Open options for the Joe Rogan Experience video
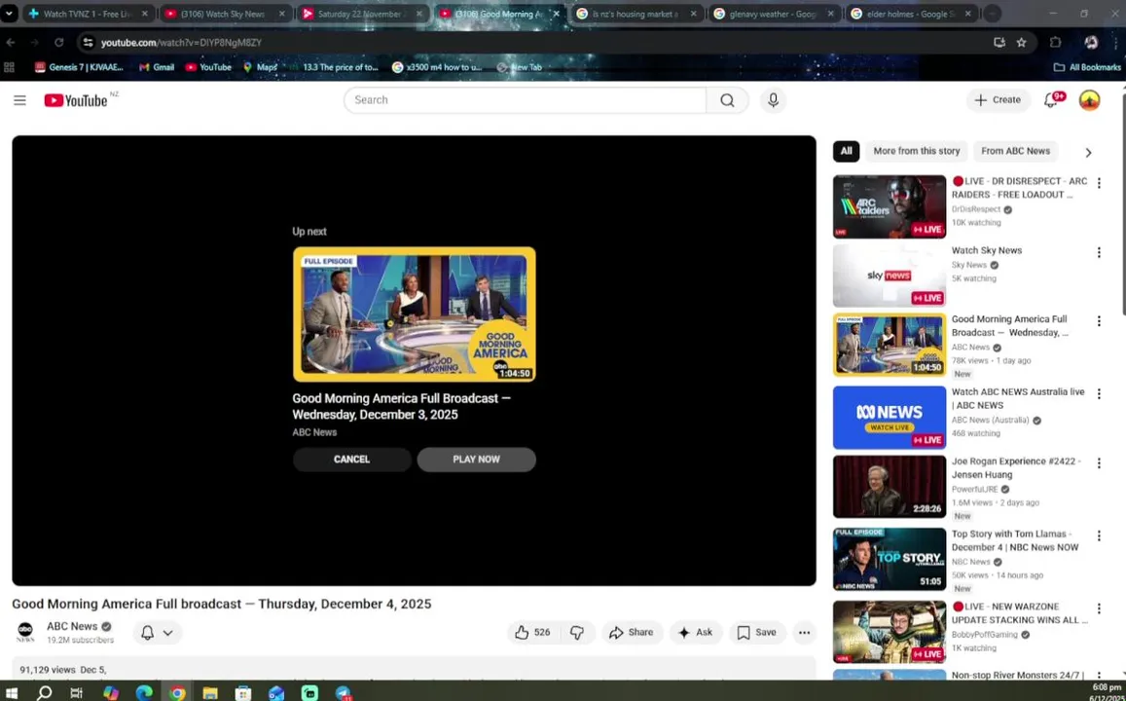The height and width of the screenshot is (701, 1126). pos(1099,463)
